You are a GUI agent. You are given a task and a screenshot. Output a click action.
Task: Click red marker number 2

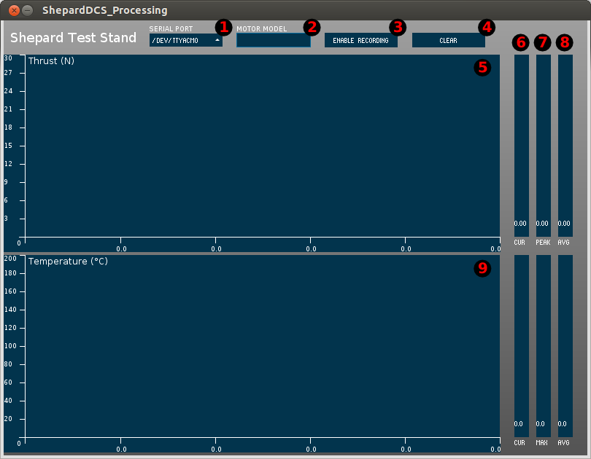[x=312, y=27]
